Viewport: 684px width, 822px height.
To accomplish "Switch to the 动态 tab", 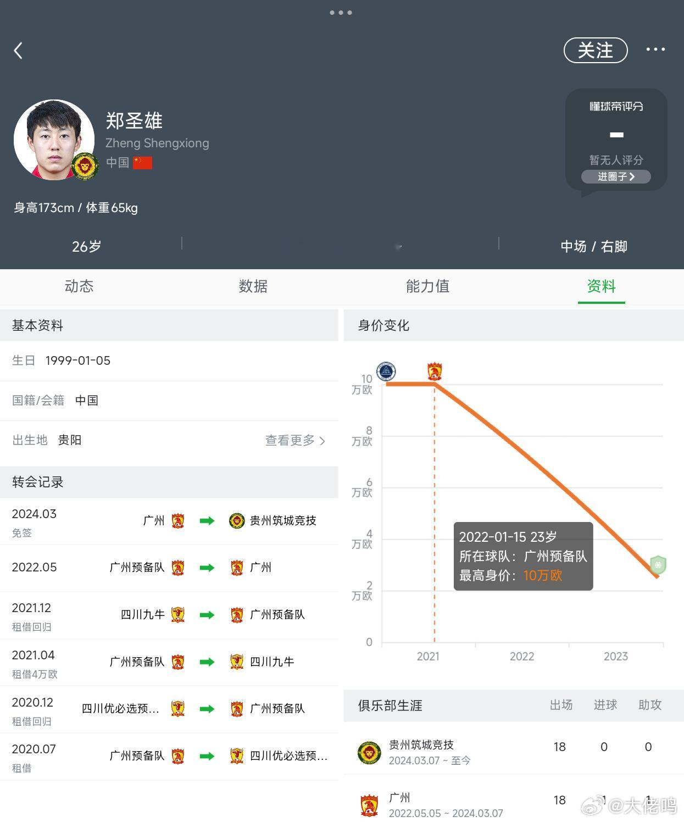I will tap(79, 286).
